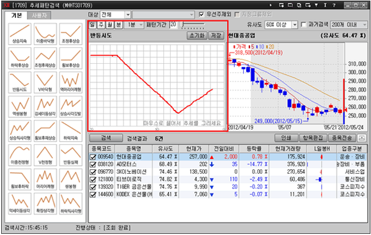Open the 200개 이내 dropdown
The image size is (371, 235).
[365, 24]
